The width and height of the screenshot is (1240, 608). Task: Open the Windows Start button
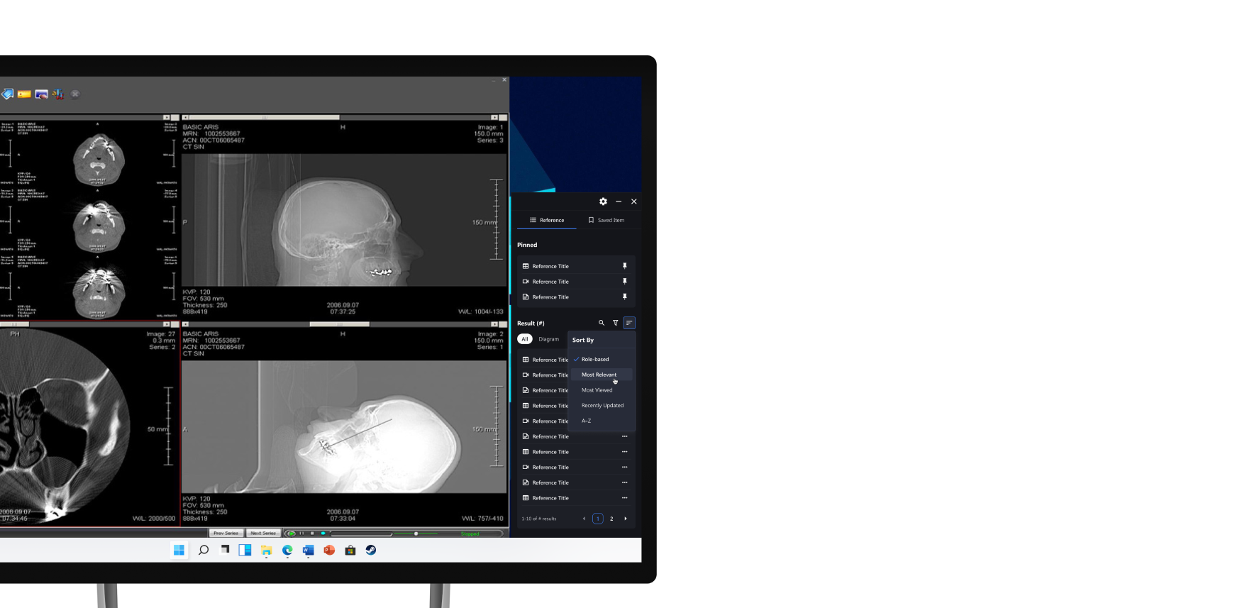click(179, 550)
